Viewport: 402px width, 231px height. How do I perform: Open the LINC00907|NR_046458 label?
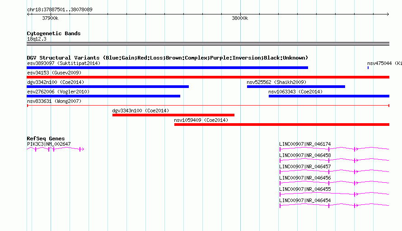tap(305, 155)
